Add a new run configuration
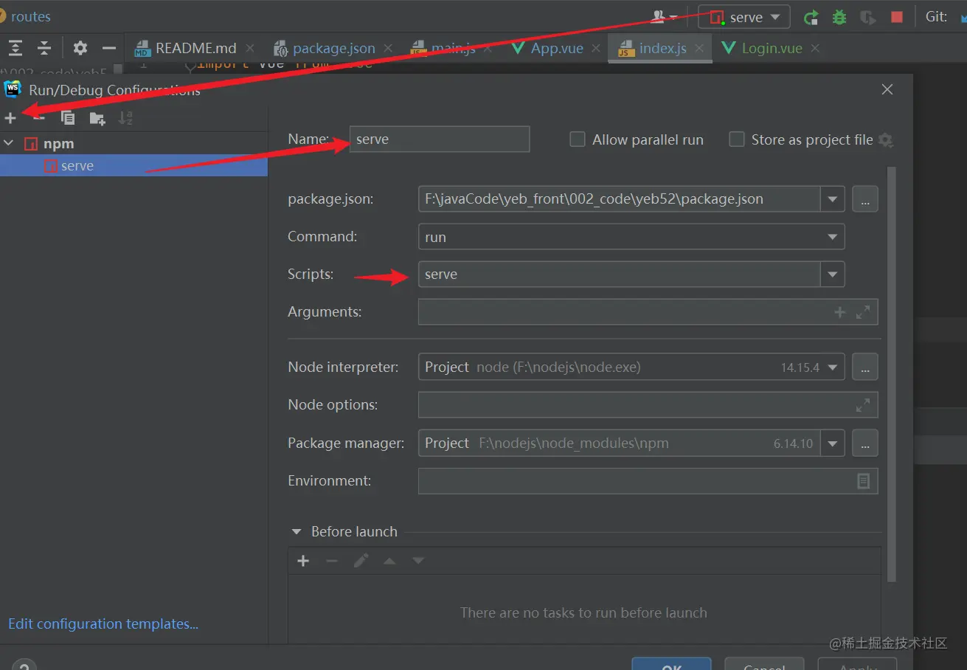This screenshot has width=967, height=670. click(x=10, y=118)
